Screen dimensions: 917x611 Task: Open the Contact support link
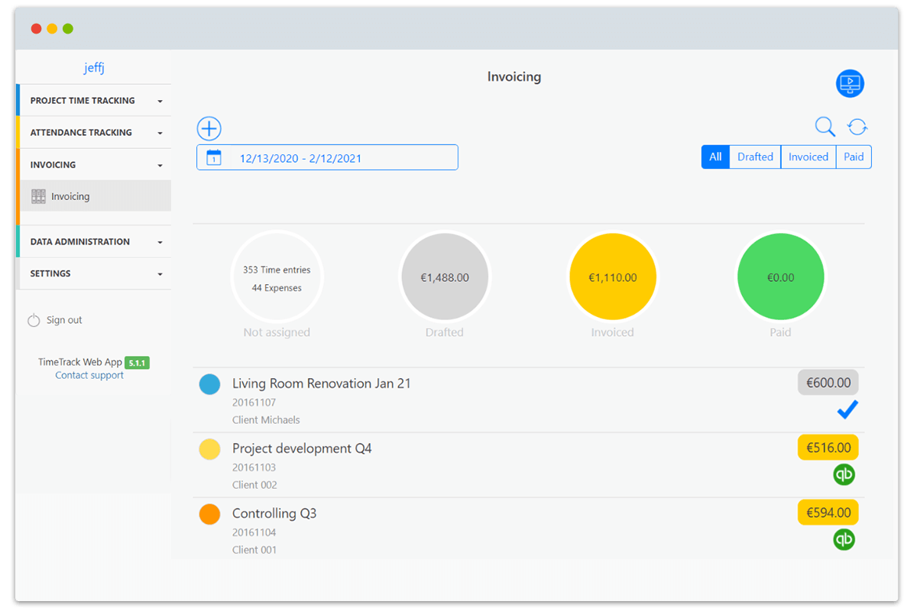[89, 375]
